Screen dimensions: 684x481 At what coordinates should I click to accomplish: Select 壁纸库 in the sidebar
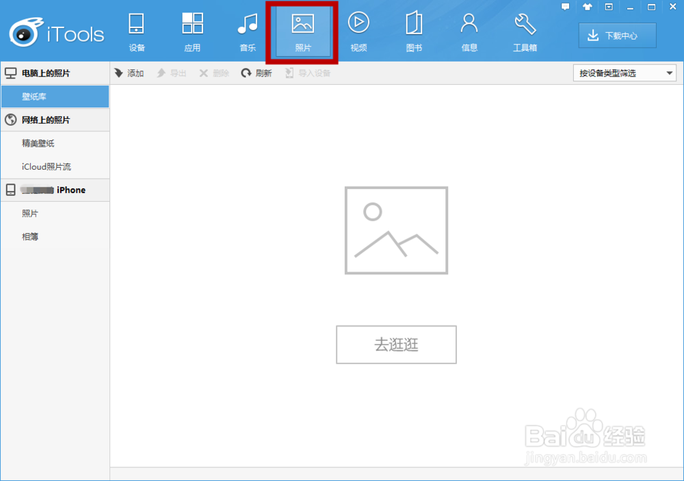click(55, 96)
